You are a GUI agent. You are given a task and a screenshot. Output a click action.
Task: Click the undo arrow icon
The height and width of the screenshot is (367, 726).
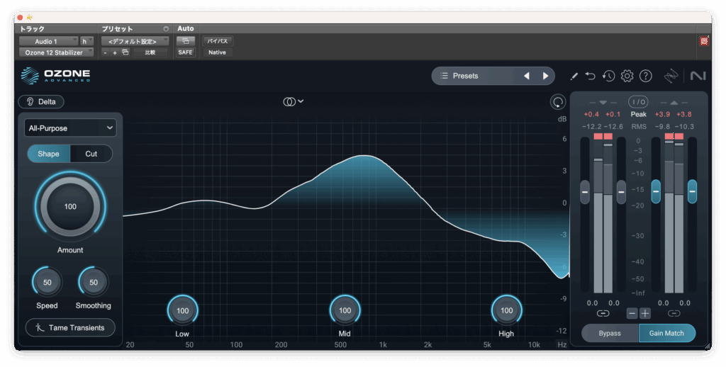click(x=591, y=76)
